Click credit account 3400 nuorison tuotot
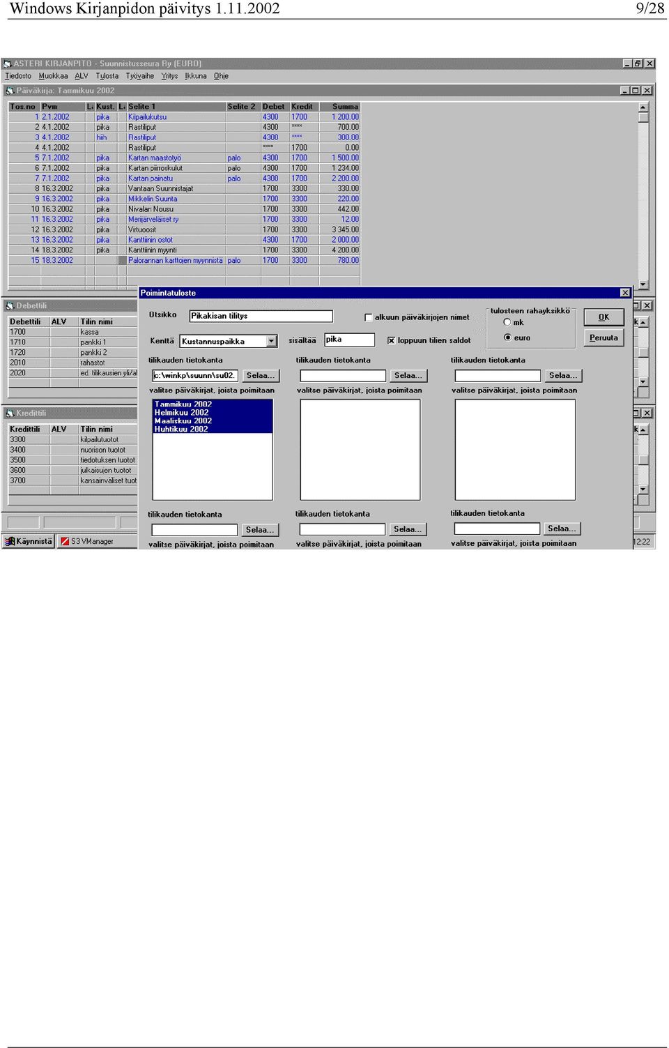The height and width of the screenshot is (1048, 669). pos(72,450)
